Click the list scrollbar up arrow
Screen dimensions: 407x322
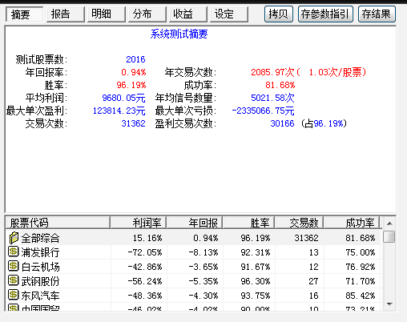pyautogui.click(x=389, y=223)
